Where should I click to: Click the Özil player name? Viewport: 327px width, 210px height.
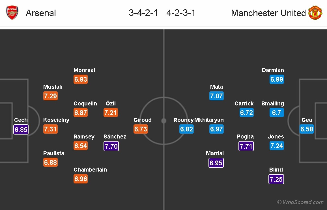111,103
